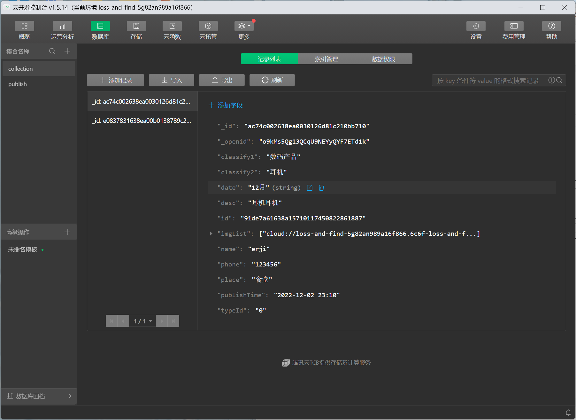Viewport: 576px width, 420px height.
Task: Open 运营分析 analytics in toolbar
Action: [62, 26]
